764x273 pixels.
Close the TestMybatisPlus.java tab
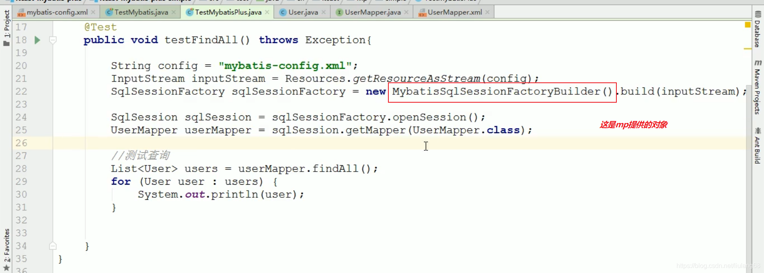click(267, 12)
